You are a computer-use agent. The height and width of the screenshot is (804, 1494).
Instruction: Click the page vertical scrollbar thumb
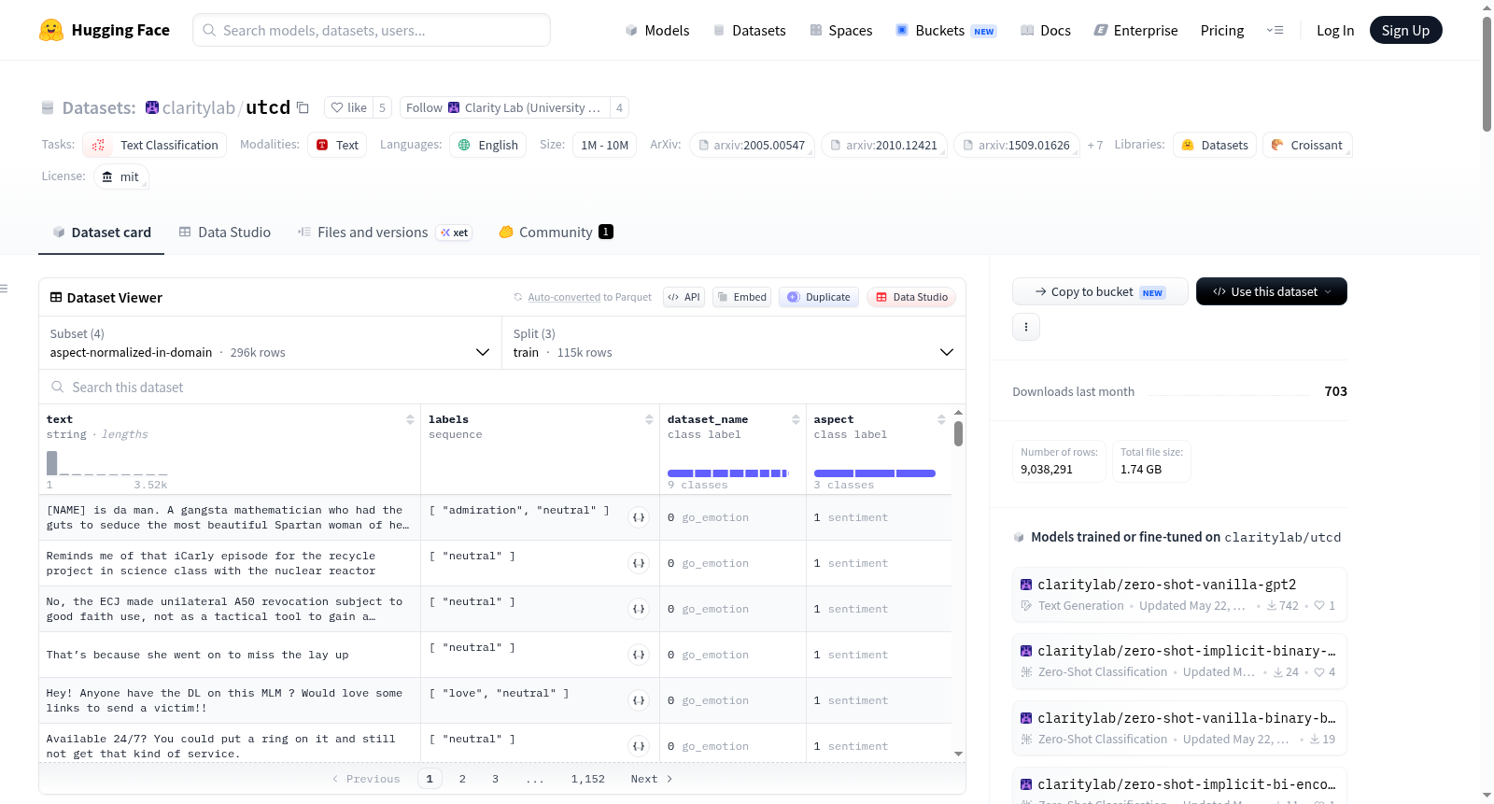[1487, 74]
